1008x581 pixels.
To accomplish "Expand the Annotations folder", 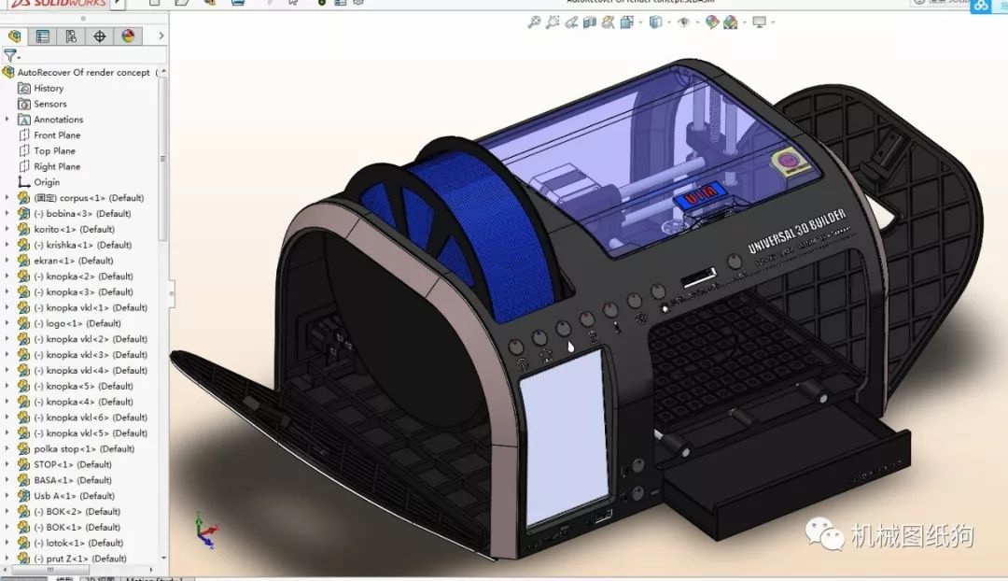I will tap(7, 119).
